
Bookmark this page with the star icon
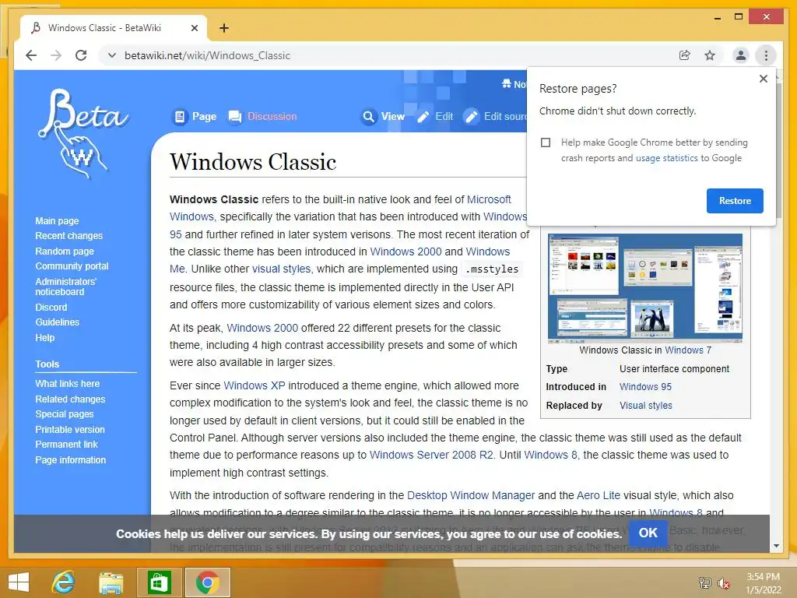710,55
